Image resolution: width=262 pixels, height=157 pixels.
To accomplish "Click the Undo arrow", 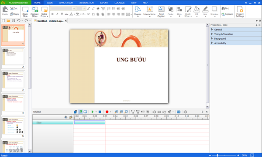I will tap(18, 20).
